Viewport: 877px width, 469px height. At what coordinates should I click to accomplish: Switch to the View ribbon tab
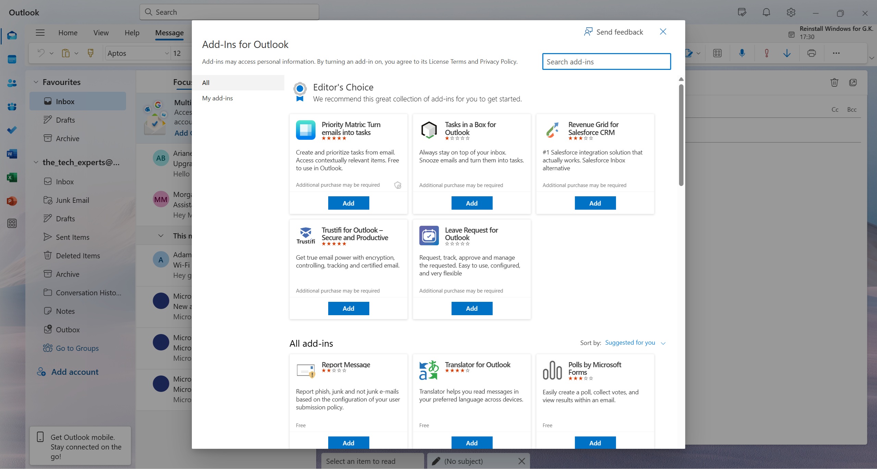pyautogui.click(x=100, y=33)
